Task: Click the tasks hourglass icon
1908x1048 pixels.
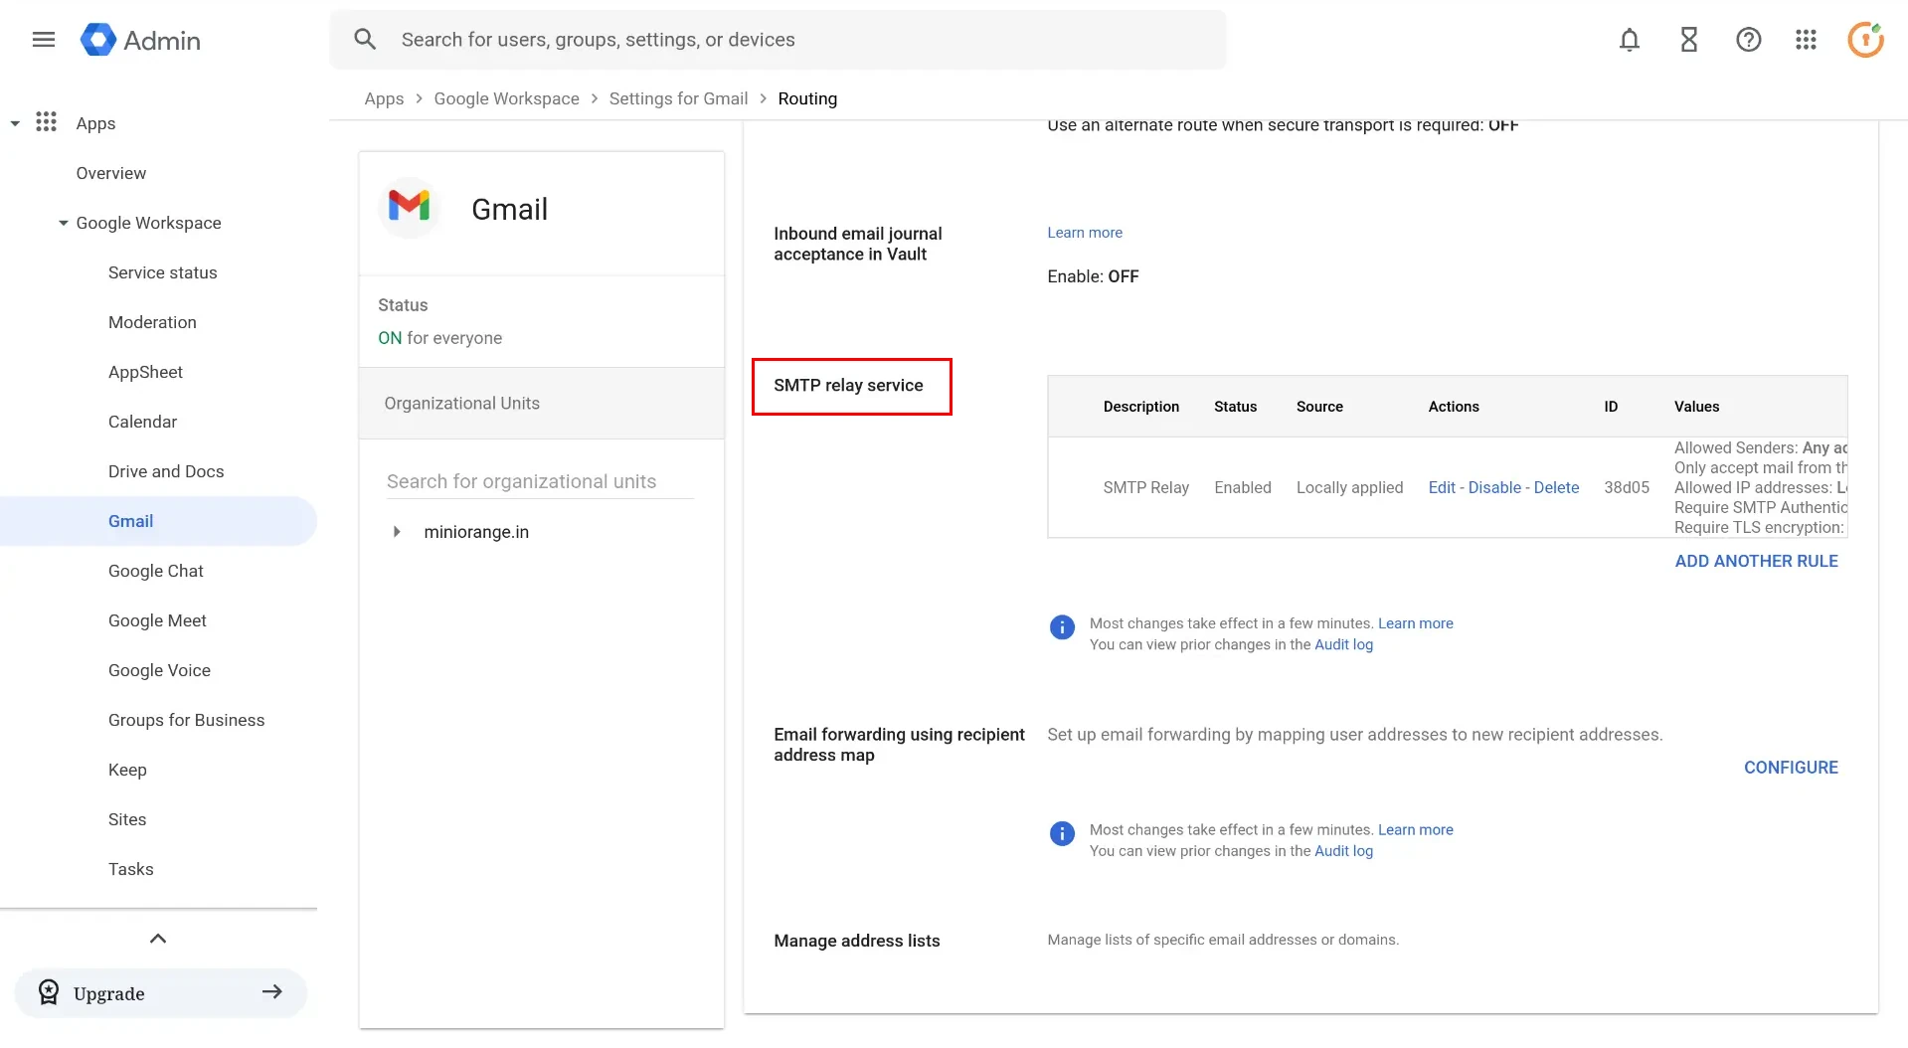Action: click(x=1688, y=40)
